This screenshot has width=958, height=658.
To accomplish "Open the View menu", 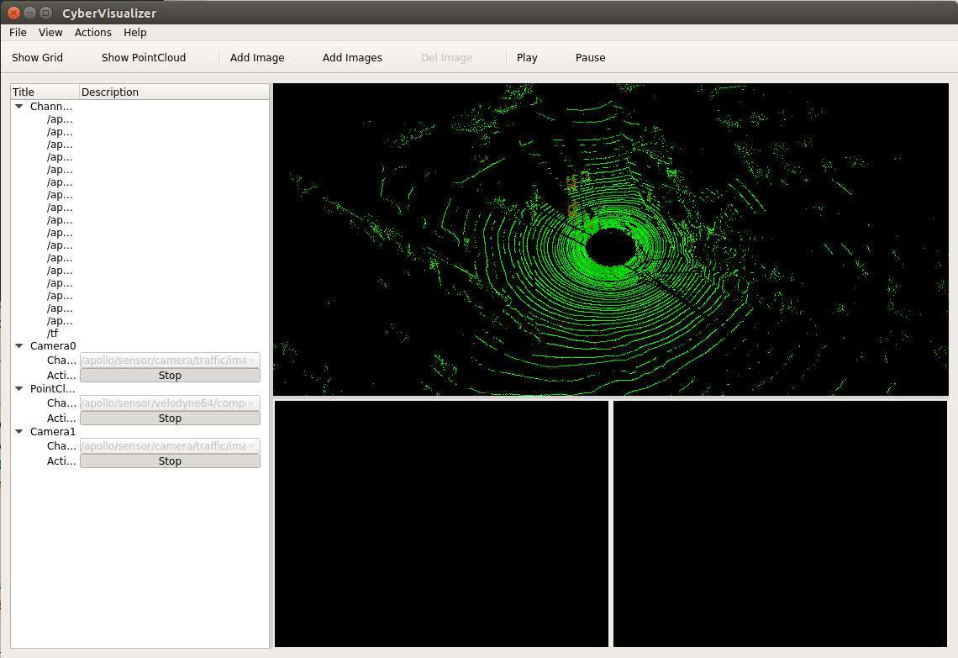I will tap(50, 32).
